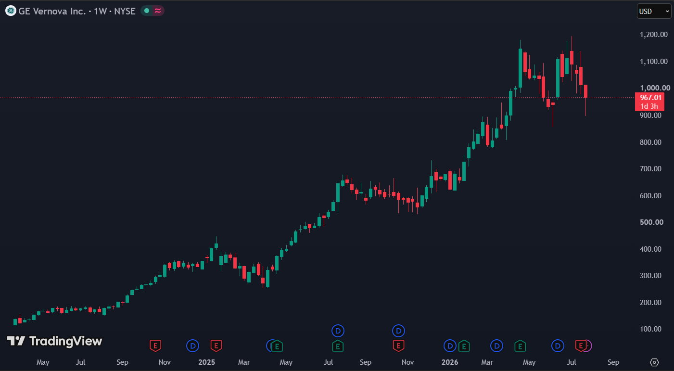Open the green earnings marker for April 2026
674x371 pixels.
520,345
